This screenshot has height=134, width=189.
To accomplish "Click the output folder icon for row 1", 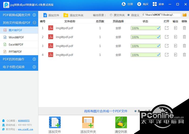I will 175,28.
